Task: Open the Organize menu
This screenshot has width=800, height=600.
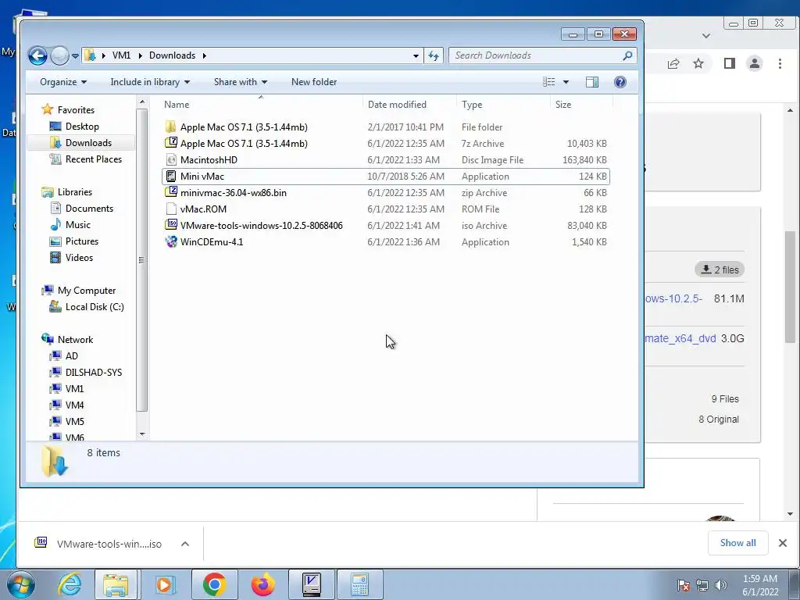Action: (63, 82)
